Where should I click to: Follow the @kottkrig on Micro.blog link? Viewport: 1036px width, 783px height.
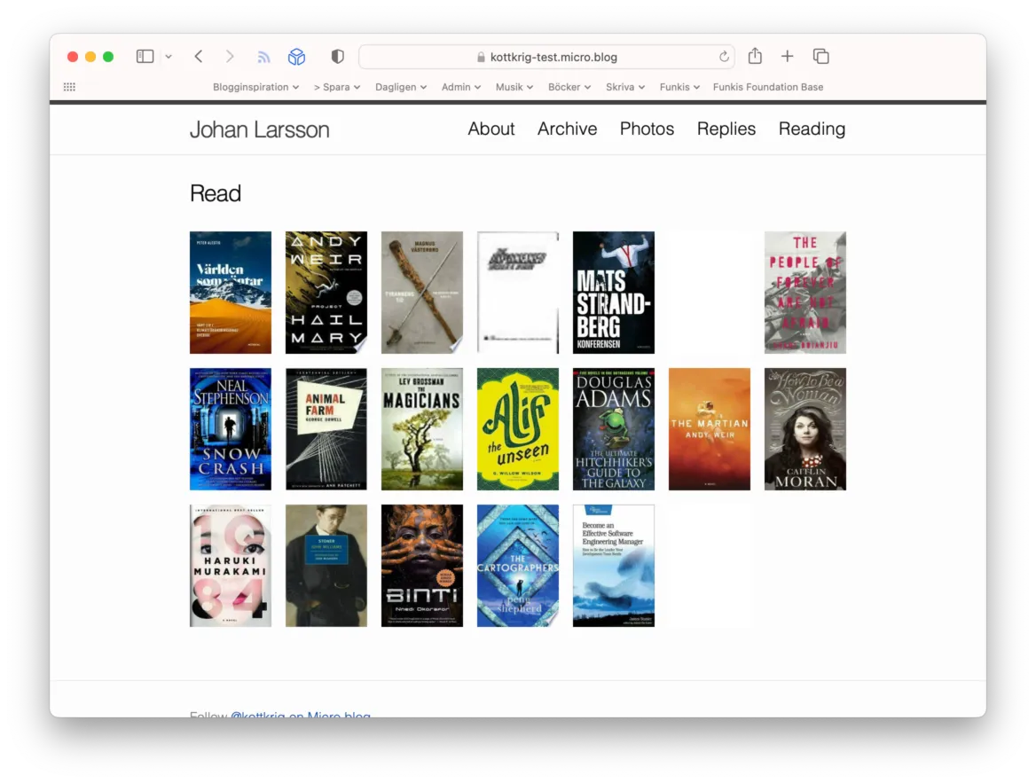click(x=300, y=715)
